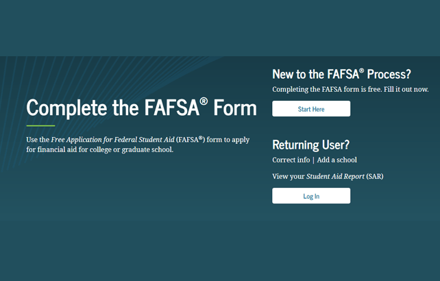Select the Returning User? heading
440x281 pixels.
point(310,145)
